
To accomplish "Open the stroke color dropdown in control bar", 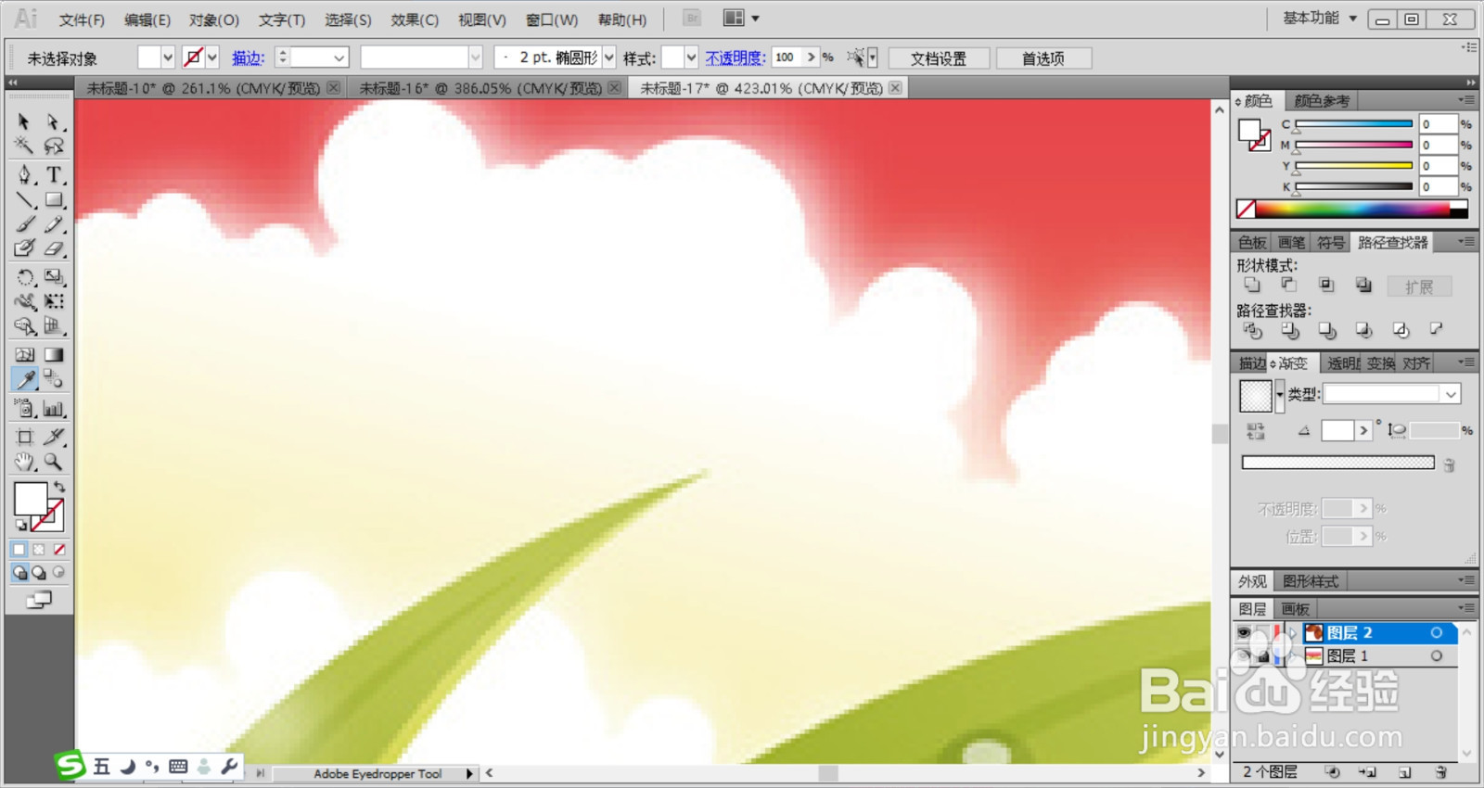I will [212, 57].
